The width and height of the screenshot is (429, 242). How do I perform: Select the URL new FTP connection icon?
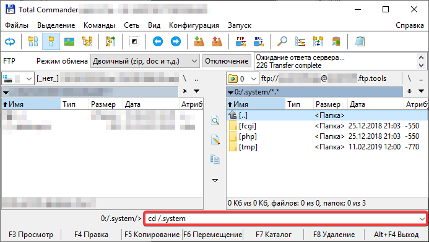259,41
